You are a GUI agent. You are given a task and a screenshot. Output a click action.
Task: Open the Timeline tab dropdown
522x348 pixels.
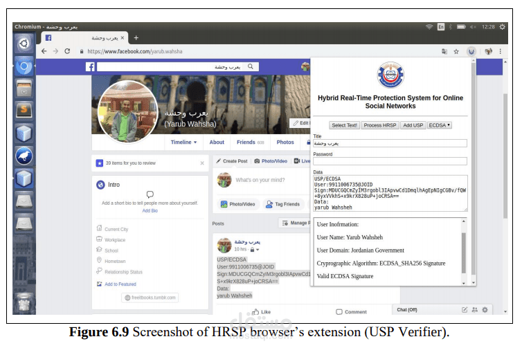point(183,143)
